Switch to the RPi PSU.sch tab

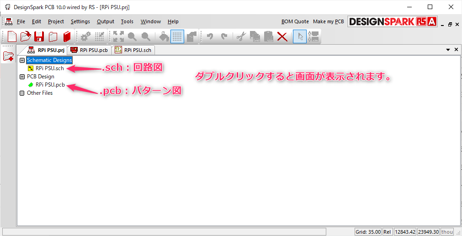click(x=133, y=50)
